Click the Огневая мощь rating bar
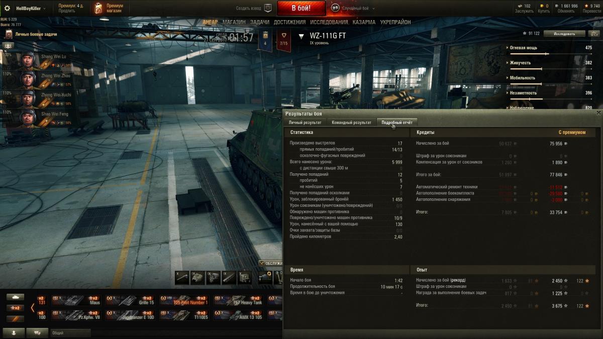The width and height of the screenshot is (603, 339). pos(550,54)
